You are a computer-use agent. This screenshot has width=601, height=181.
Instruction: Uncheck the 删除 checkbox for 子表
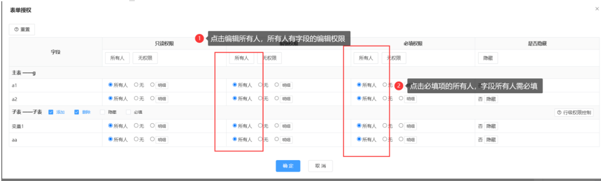pos(77,112)
